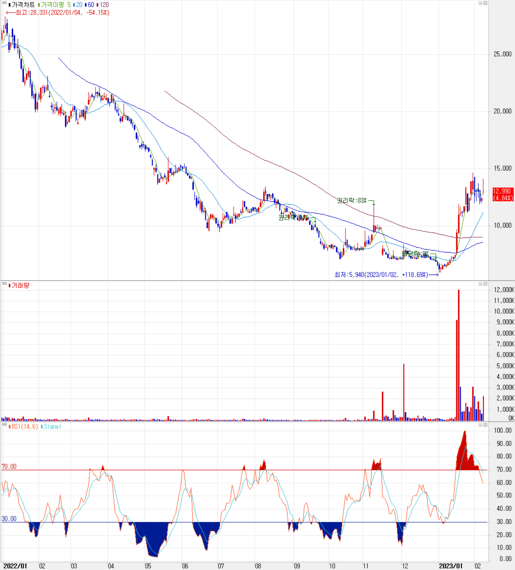Click the 최저:5,940 low price annotation
515x570 pixels.
386,275
